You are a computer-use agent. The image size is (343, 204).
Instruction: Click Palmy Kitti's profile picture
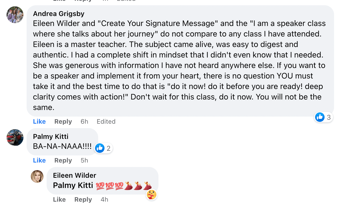coord(15,137)
